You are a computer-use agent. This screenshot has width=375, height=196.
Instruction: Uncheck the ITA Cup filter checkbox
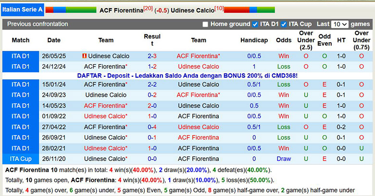(284, 24)
